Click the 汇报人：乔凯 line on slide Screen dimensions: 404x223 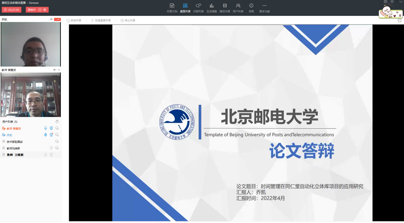[251, 192]
